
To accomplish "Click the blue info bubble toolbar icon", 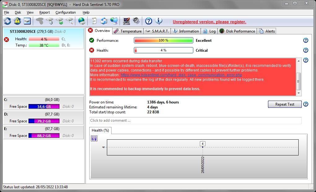I will tap(159, 21).
